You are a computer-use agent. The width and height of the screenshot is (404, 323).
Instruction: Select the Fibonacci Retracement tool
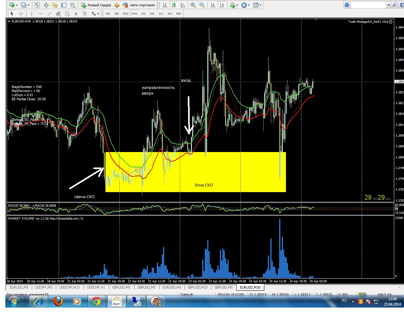[x=67, y=14]
